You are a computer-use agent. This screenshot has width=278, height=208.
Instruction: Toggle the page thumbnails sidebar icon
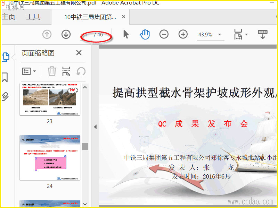[x=6, y=57]
